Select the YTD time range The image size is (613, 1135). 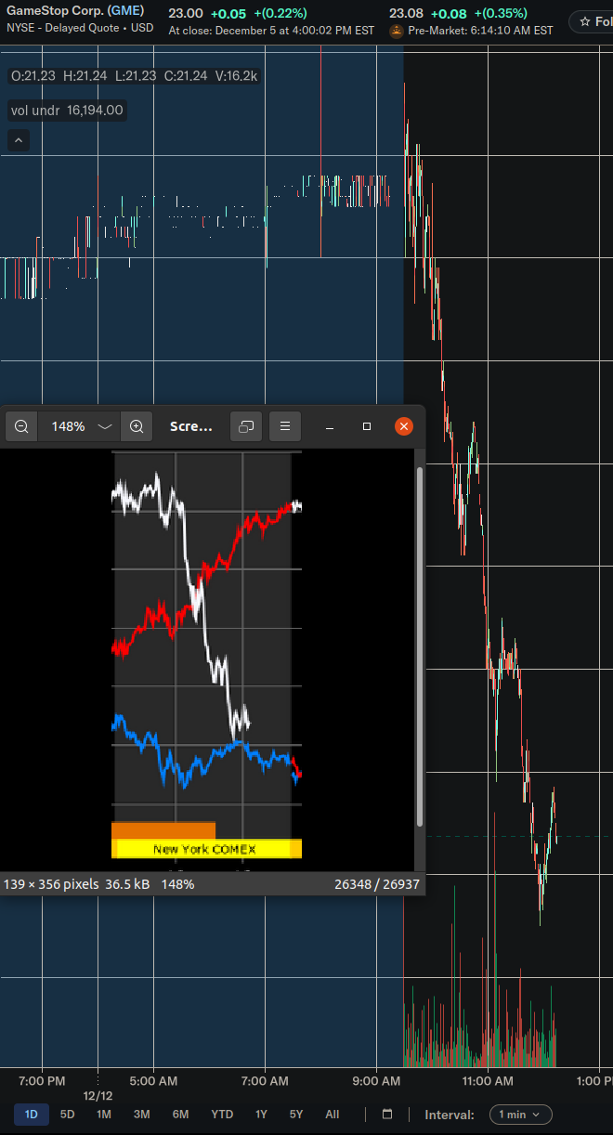(222, 1115)
